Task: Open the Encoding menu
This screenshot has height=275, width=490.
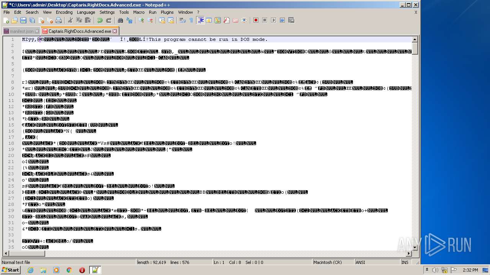Action: [x=64, y=12]
